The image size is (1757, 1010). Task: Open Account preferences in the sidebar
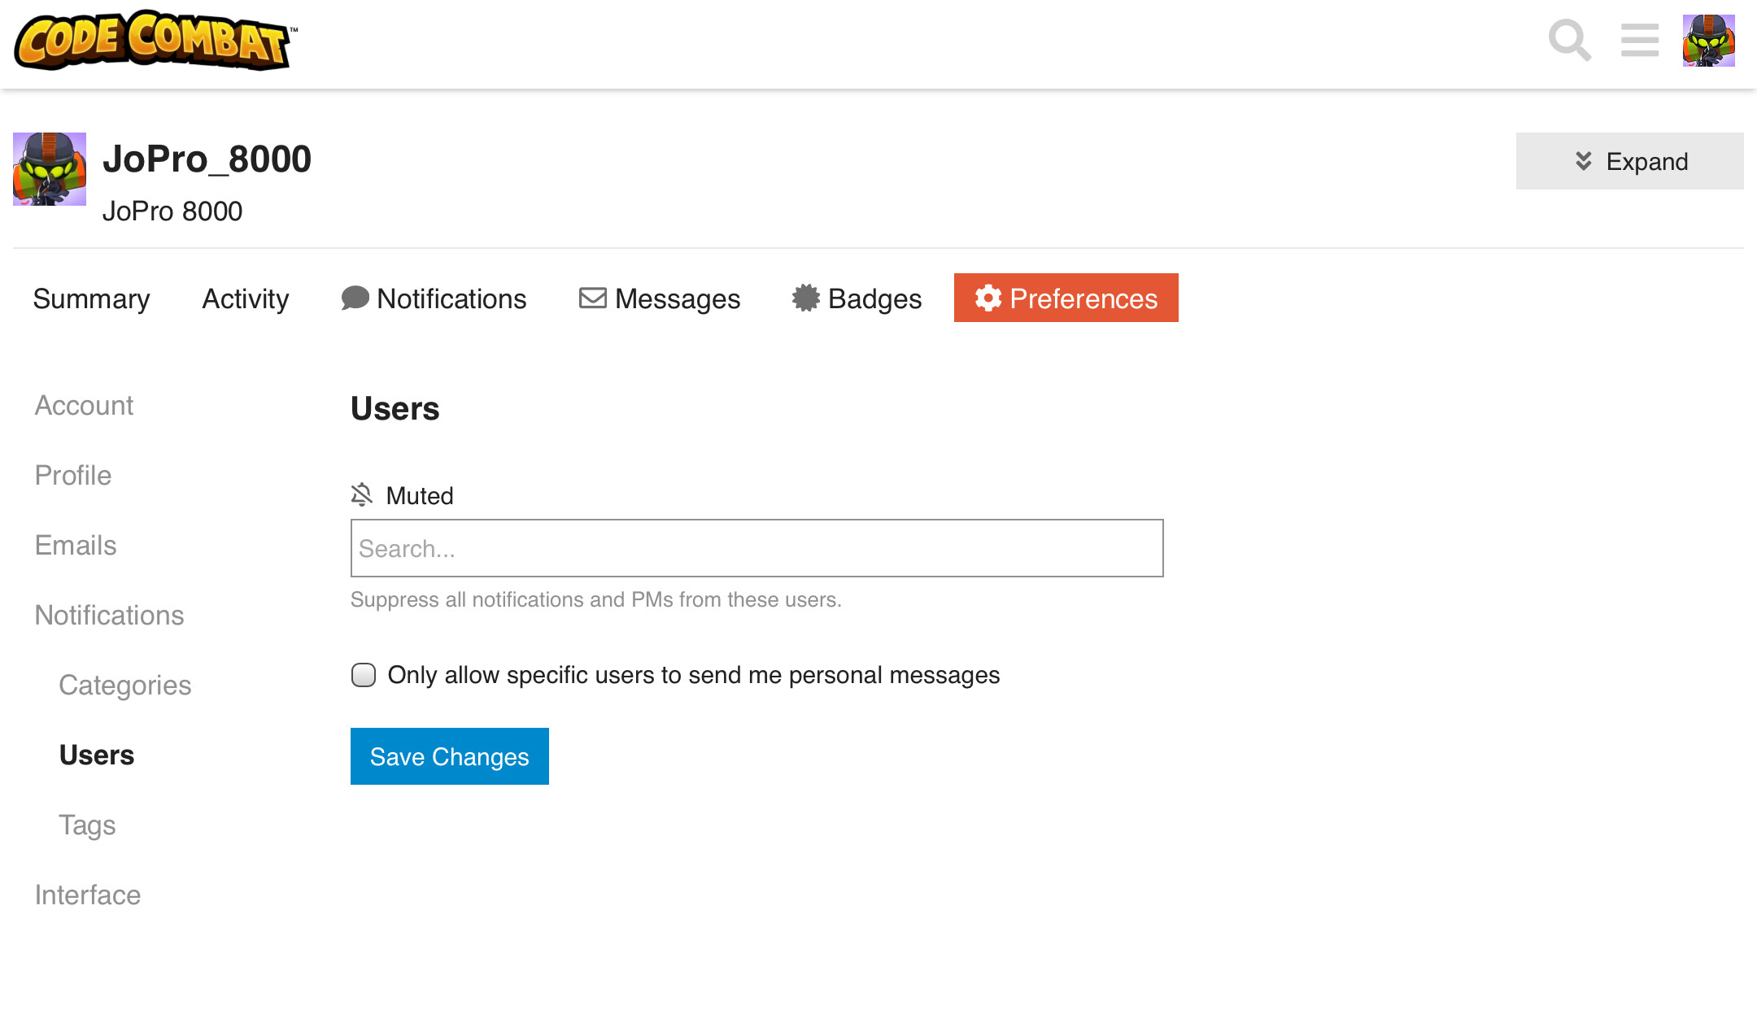point(84,405)
